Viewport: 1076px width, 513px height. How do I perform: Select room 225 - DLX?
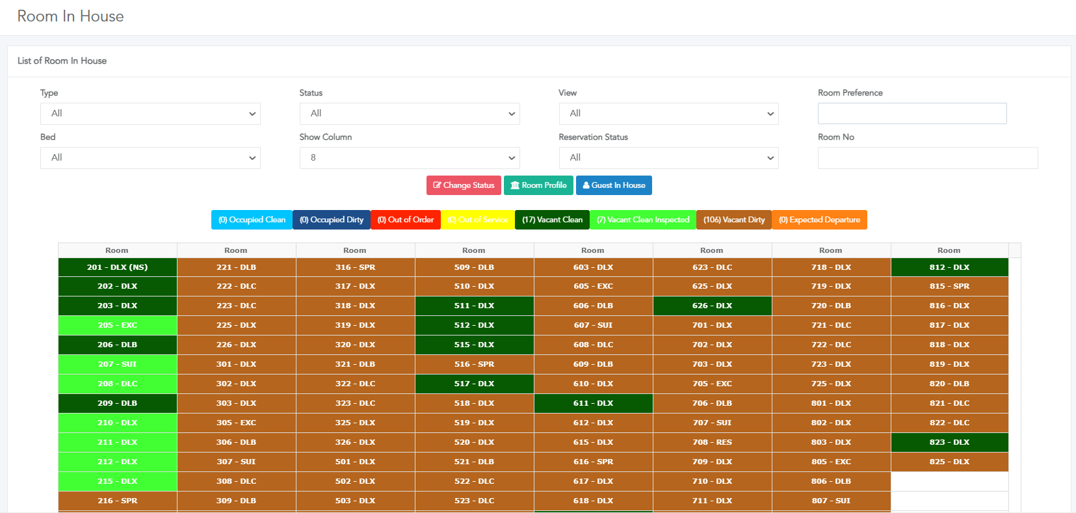(x=237, y=325)
